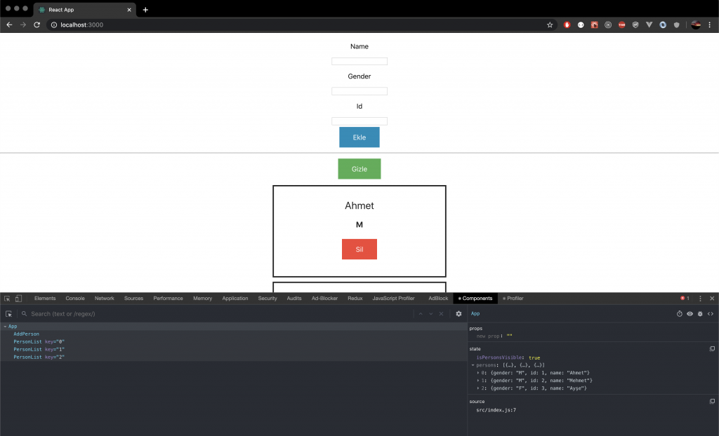
Task: Select the suspend component stopwatch icon
Action: (x=680, y=314)
